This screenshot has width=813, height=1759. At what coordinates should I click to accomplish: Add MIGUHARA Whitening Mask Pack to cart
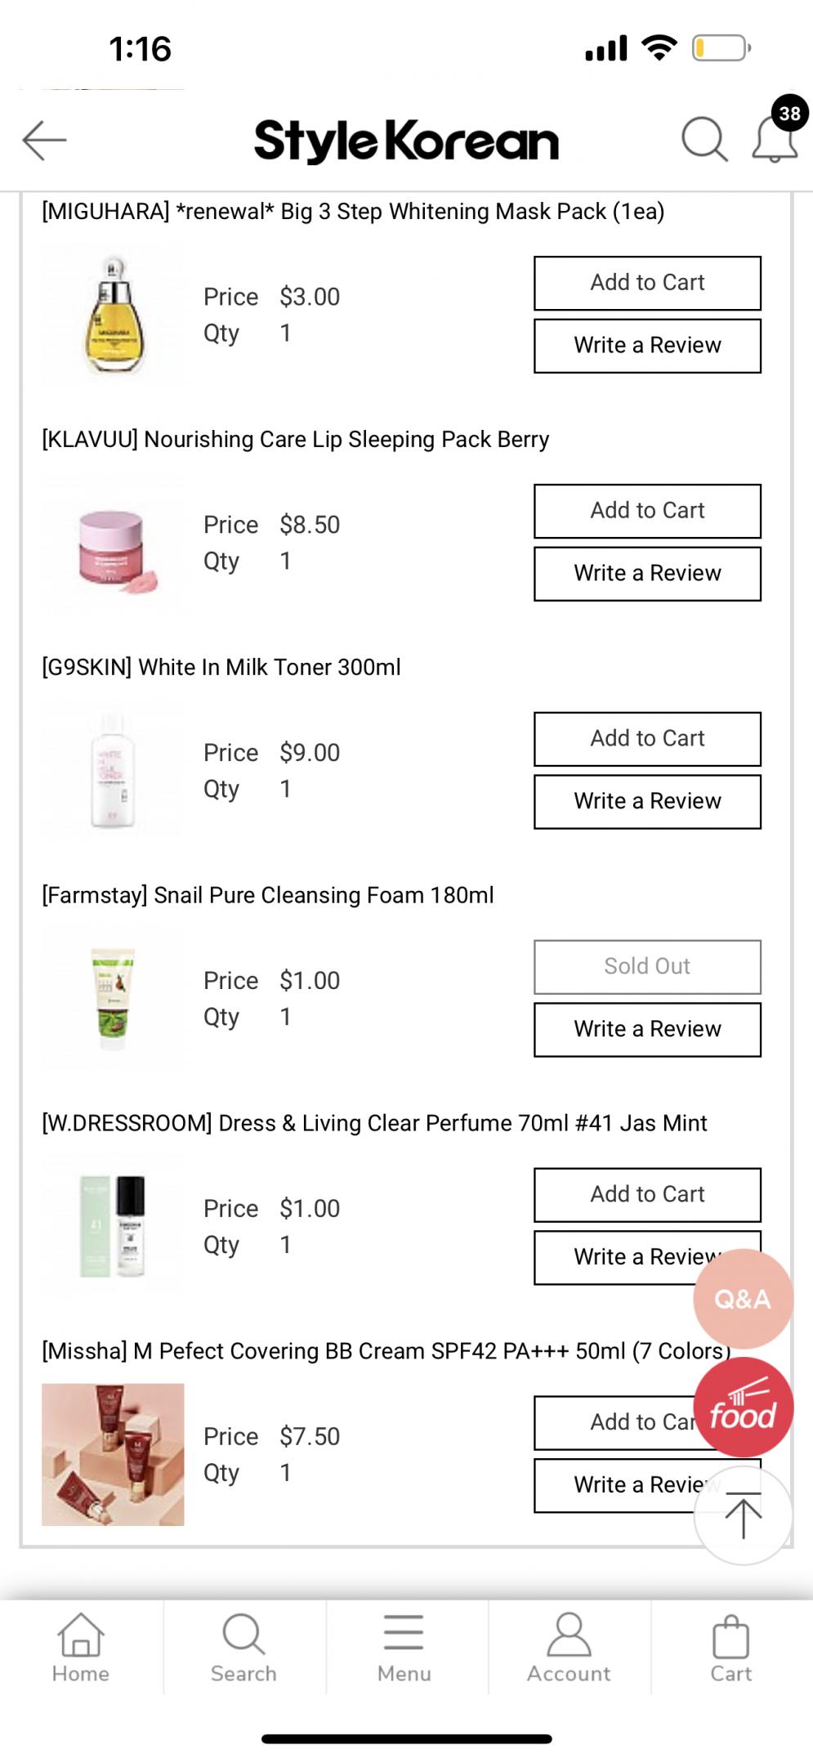coord(647,283)
